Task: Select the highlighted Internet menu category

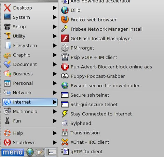Action: point(30,102)
